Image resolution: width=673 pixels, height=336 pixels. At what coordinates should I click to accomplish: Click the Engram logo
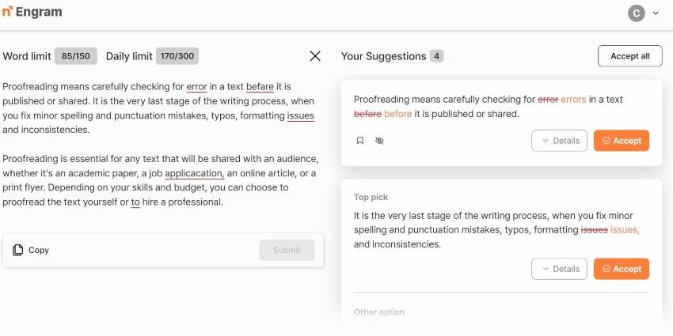click(x=32, y=13)
